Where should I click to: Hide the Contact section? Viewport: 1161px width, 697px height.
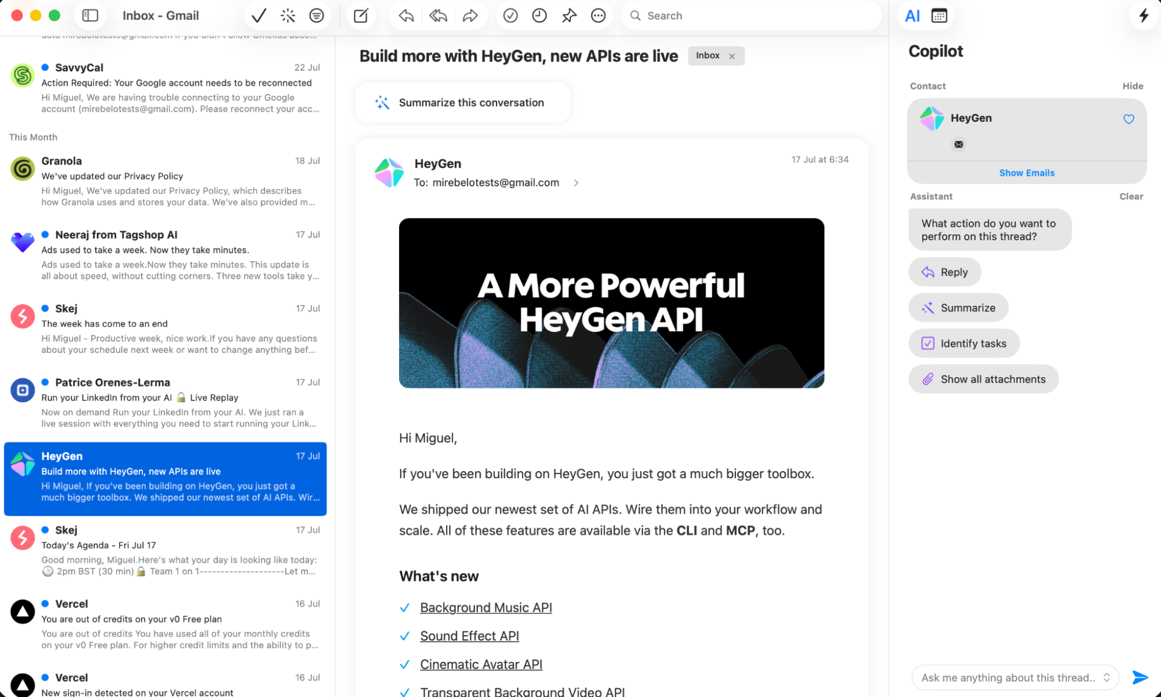(x=1133, y=86)
